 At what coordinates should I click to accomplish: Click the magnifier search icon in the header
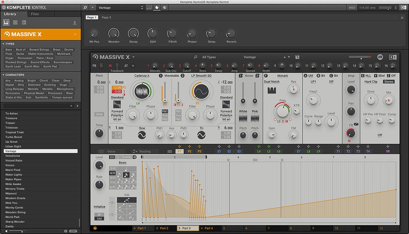point(85,8)
